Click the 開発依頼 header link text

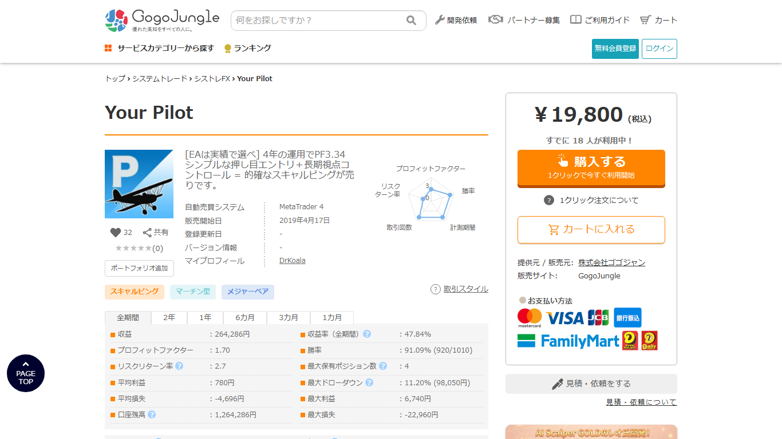tap(462, 20)
